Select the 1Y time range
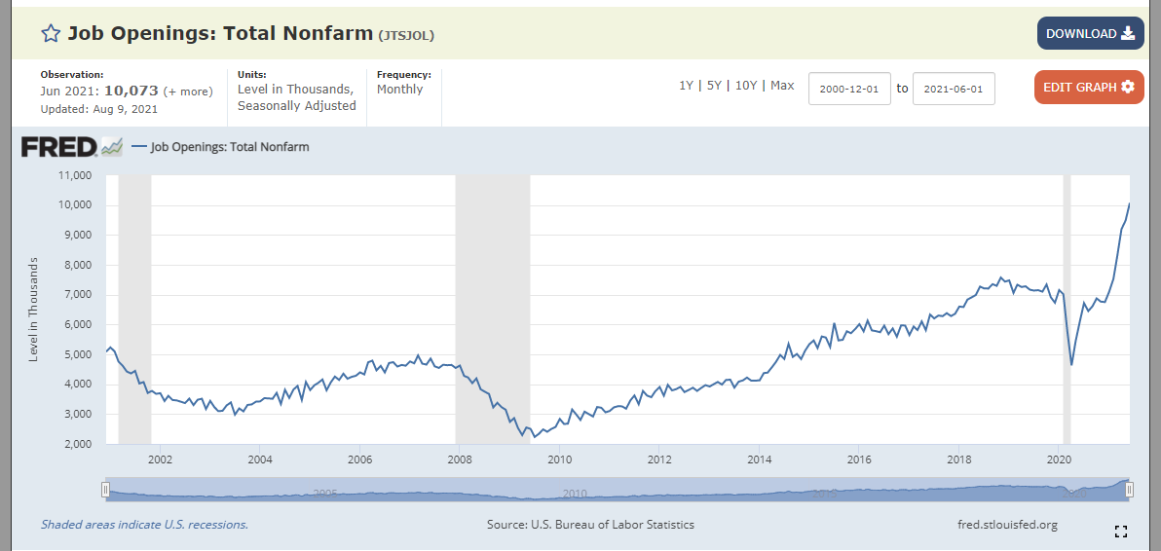This screenshot has width=1161, height=551. click(x=687, y=85)
